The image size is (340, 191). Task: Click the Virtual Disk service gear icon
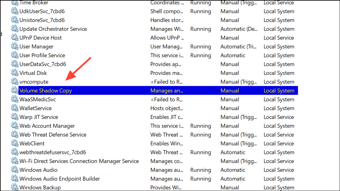pos(15,73)
